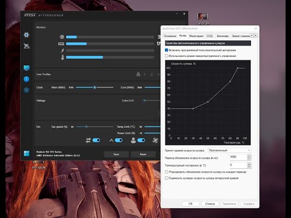Screen dimensions: 291x218
Task: Click the 'Radeon RX 570 Series' GPU name text
Action: tap(49, 152)
